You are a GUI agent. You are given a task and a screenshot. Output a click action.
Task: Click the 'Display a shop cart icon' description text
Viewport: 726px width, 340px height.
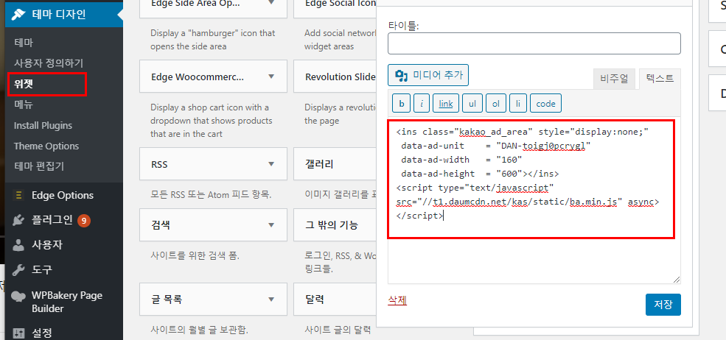click(x=211, y=121)
